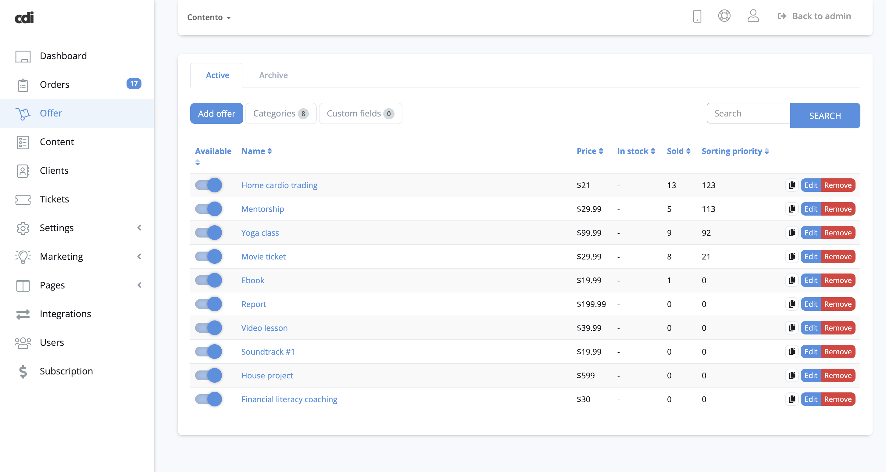Screen dimensions: 886x472
Task: Go to Tickets in sidebar
Action: 54,199
